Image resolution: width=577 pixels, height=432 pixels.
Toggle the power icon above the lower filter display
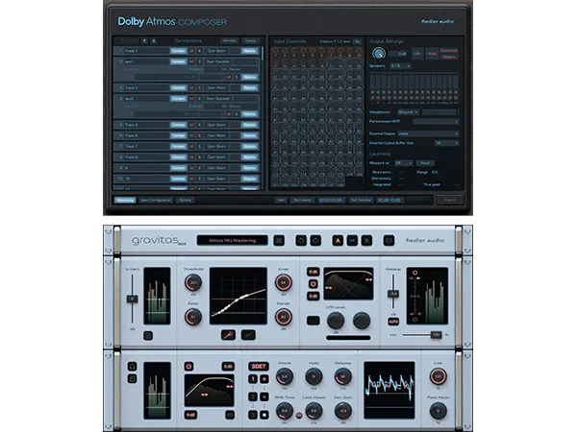(x=188, y=367)
